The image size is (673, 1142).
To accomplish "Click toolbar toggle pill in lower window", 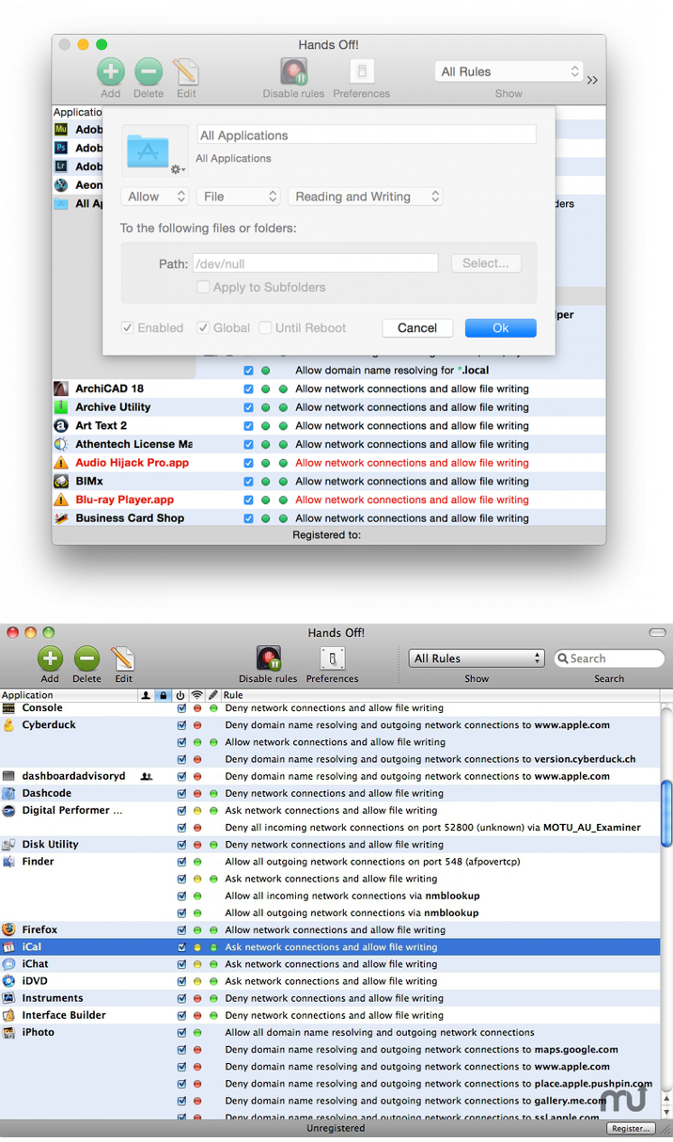I will (x=657, y=633).
